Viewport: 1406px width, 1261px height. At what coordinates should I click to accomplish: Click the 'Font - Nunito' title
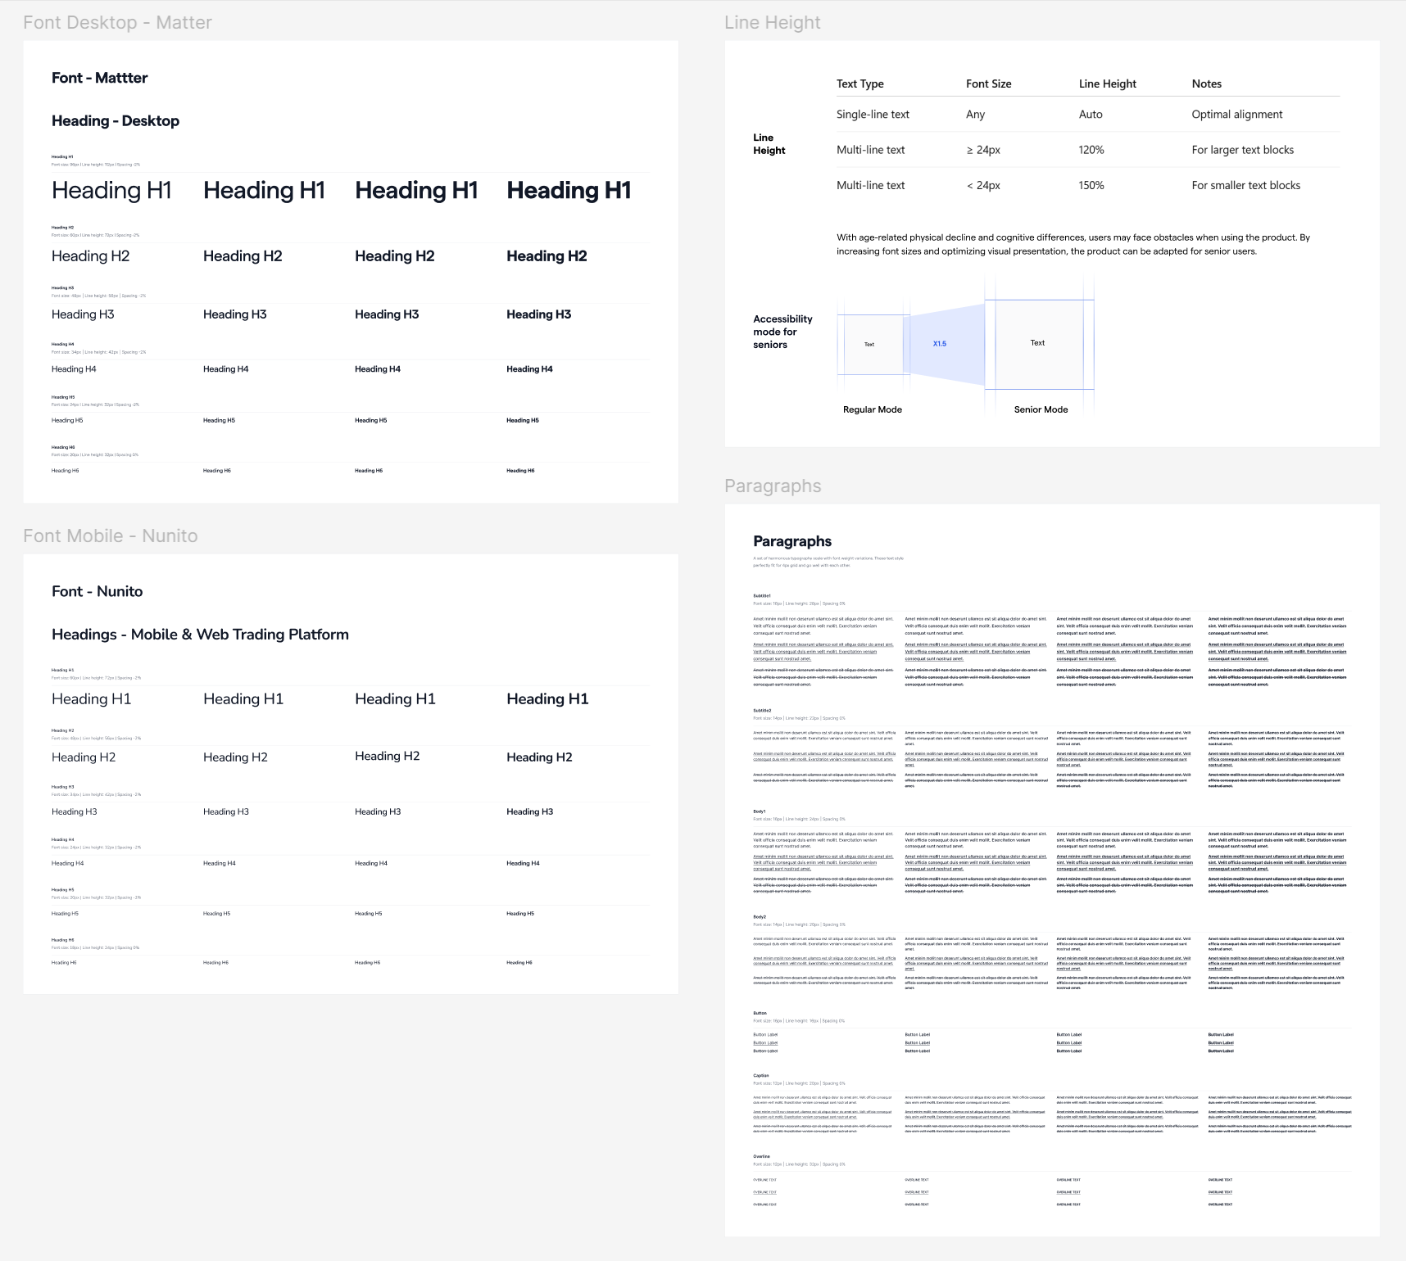(x=97, y=592)
